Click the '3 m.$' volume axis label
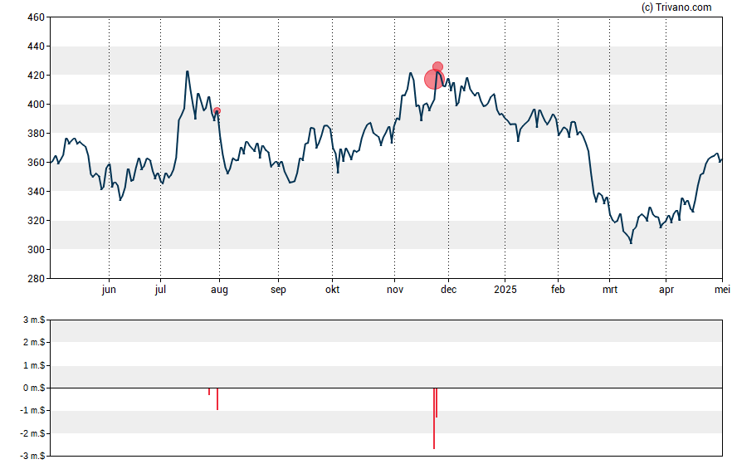This screenshot has height=469, width=737. [34, 320]
